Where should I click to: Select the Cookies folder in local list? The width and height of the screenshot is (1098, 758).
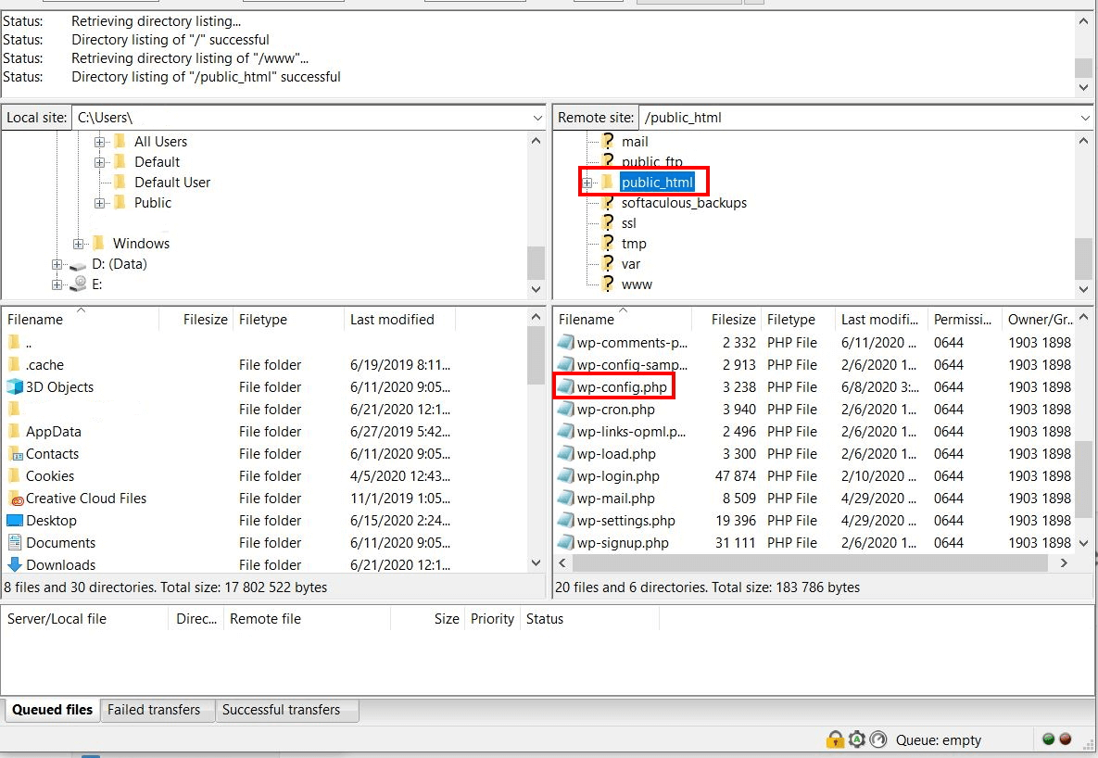pos(49,475)
